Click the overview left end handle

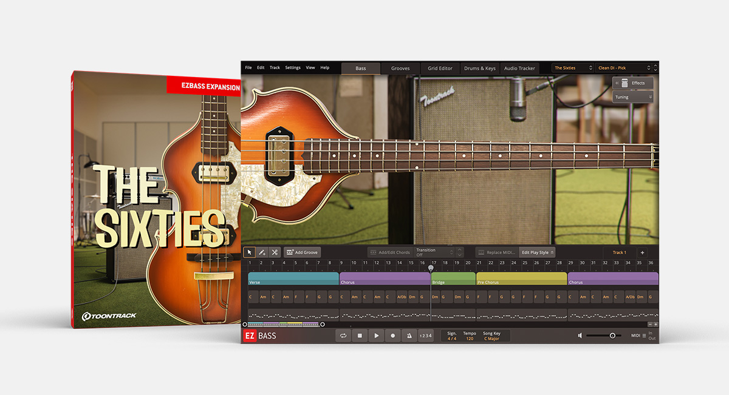click(x=245, y=324)
